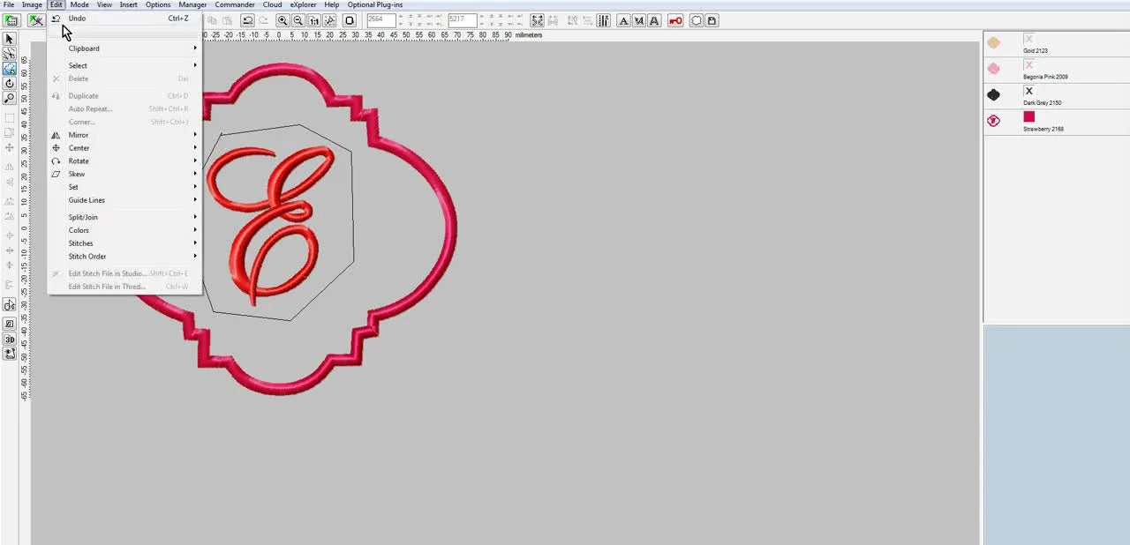Viewport: 1130px width, 545px height.
Task: Open the Options menu
Action: (x=158, y=4)
